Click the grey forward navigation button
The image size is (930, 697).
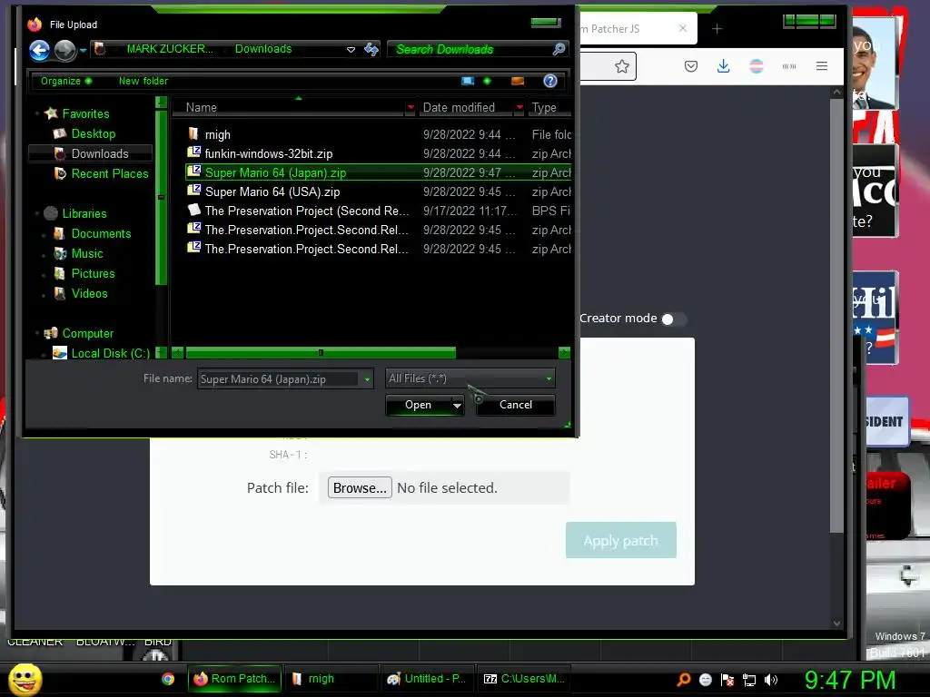click(65, 51)
